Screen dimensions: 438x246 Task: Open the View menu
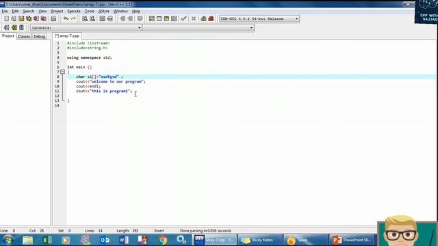click(42, 11)
